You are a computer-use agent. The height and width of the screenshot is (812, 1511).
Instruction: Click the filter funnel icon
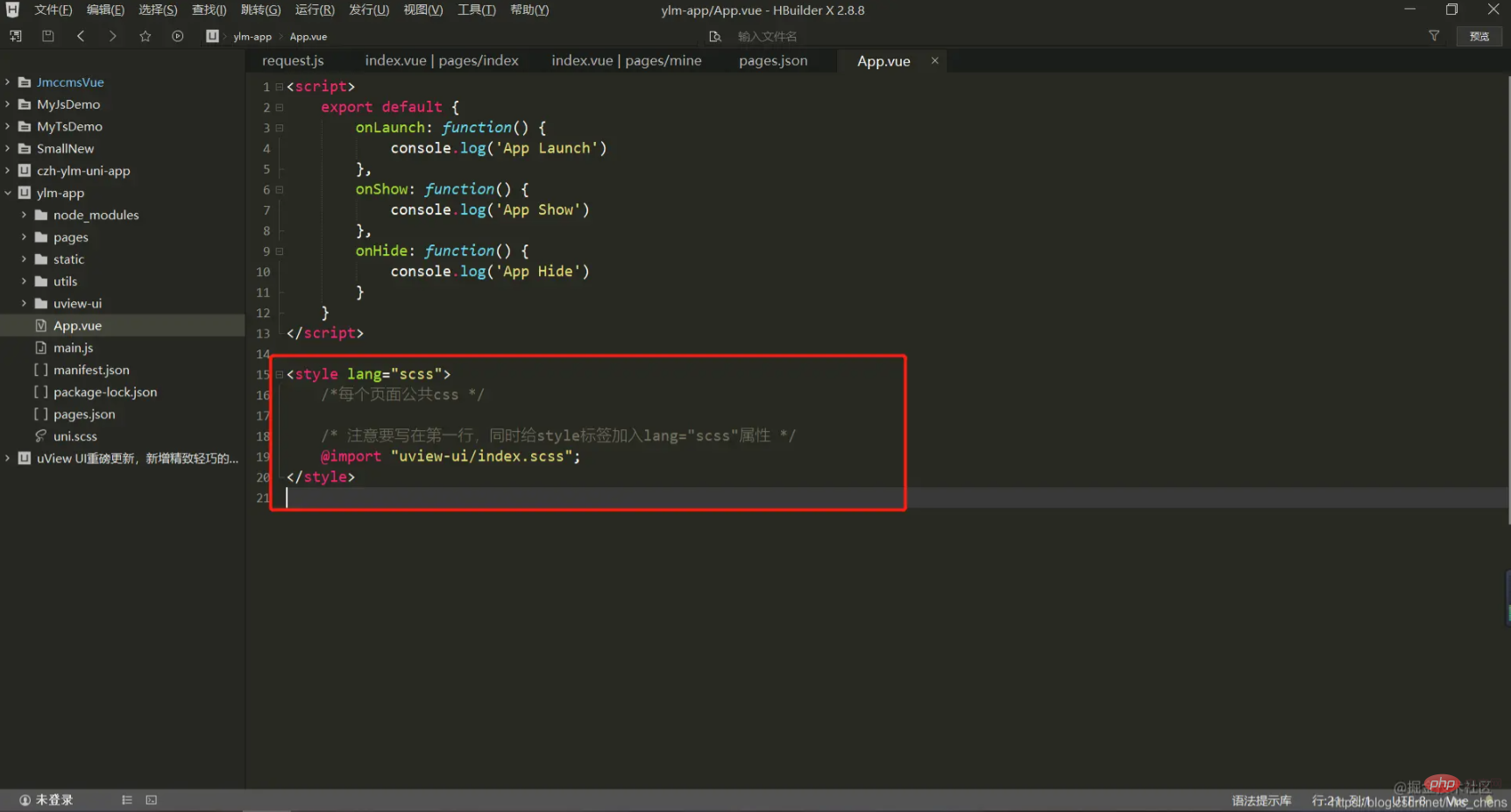tap(1434, 36)
